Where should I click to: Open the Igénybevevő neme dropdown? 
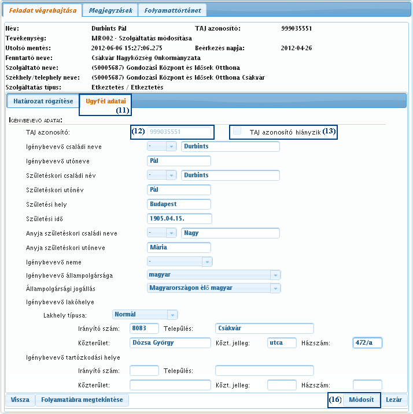point(180,262)
